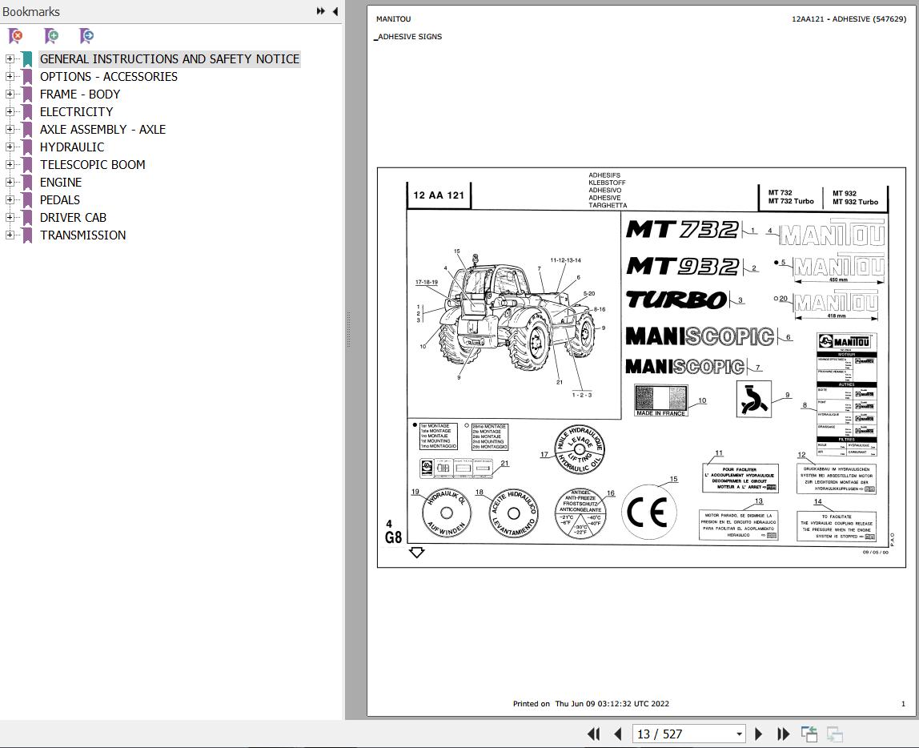This screenshot has height=748, width=919.
Task: Click the MANITOU header text on the page
Action: (x=393, y=18)
